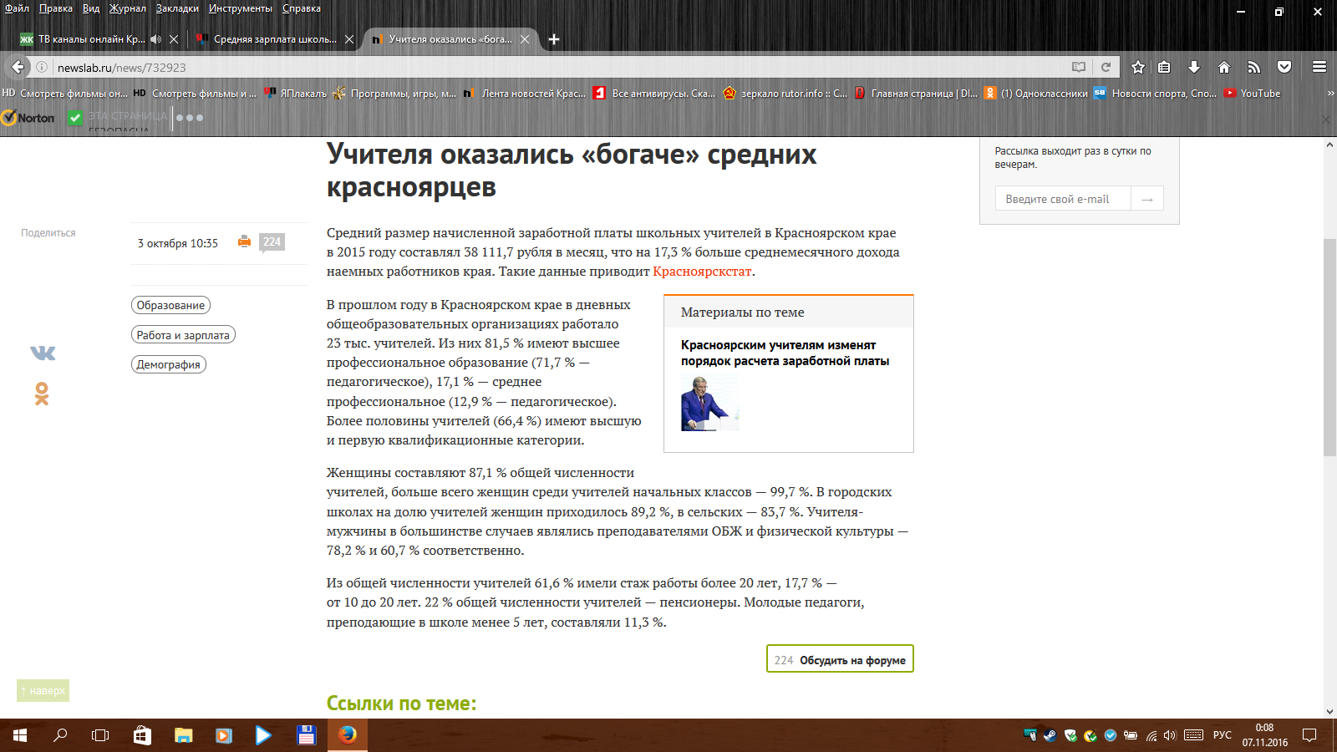Image resolution: width=1337 pixels, height=752 pixels.
Task: Reload the page with the refresh icon
Action: (1106, 67)
